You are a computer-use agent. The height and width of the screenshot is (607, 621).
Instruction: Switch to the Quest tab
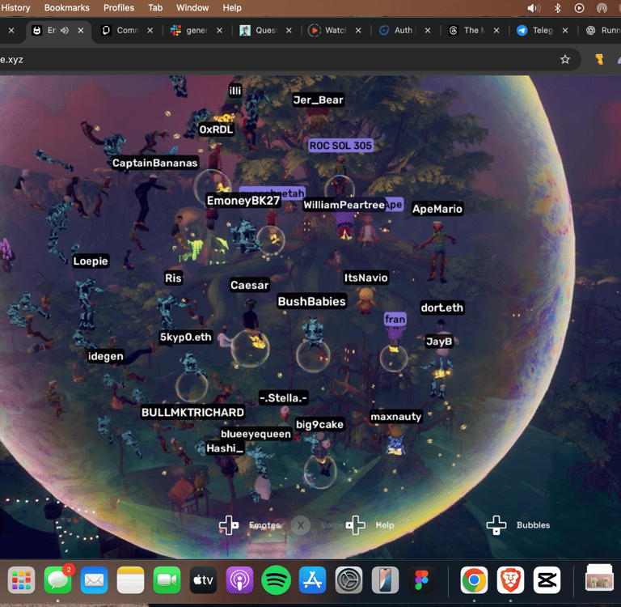(260, 30)
